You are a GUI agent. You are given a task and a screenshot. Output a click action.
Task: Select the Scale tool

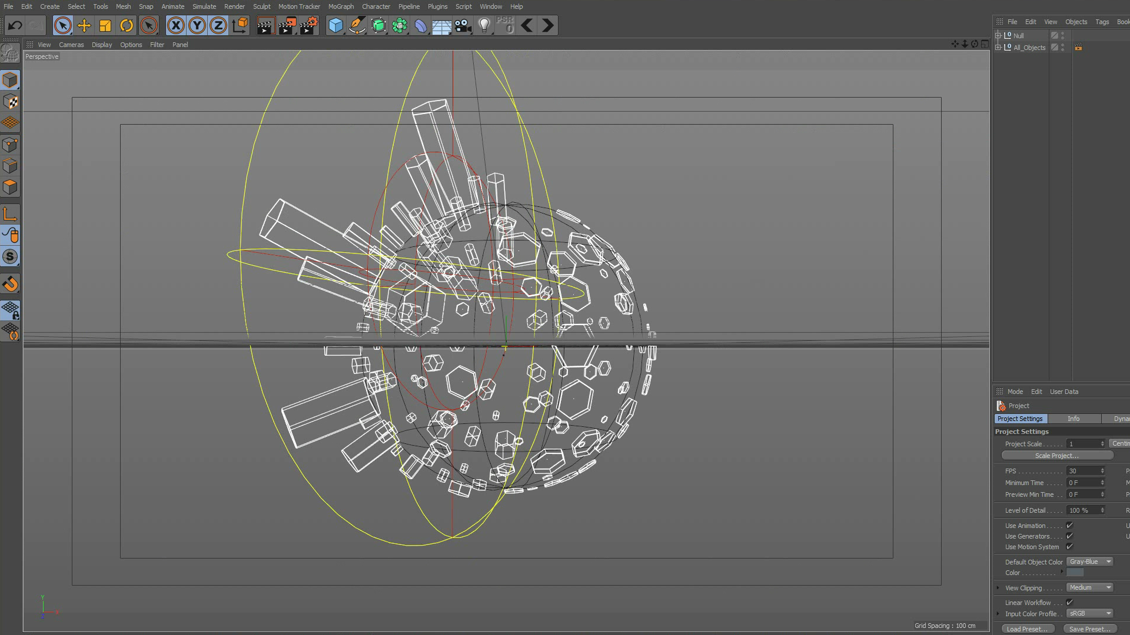coord(105,25)
